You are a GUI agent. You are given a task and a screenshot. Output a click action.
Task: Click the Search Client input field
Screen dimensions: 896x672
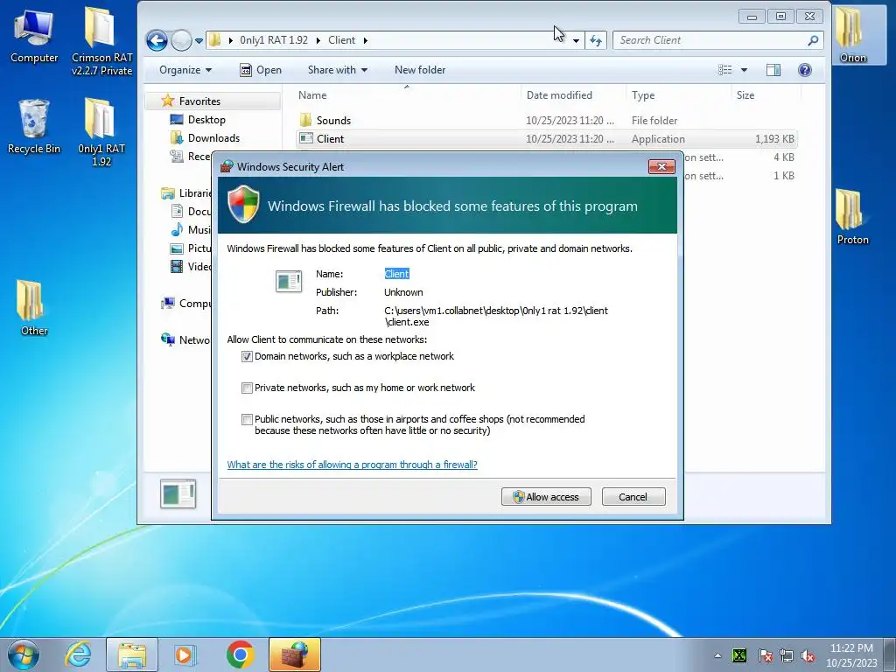pos(710,40)
